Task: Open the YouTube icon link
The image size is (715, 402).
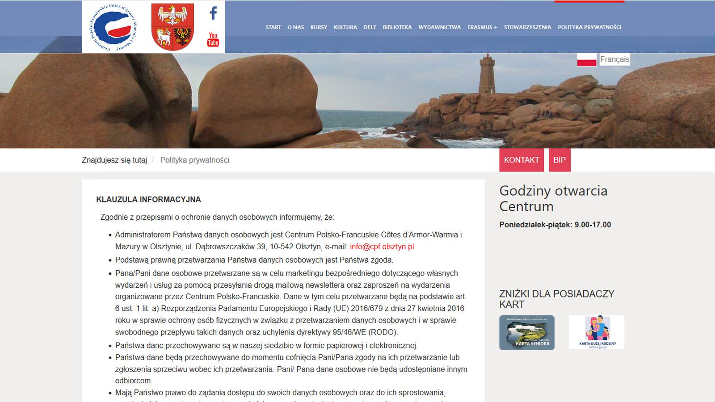Action: 213,39
